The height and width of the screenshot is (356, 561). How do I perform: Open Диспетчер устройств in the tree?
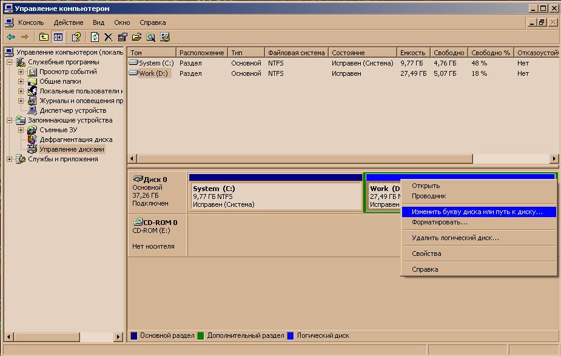coord(72,110)
